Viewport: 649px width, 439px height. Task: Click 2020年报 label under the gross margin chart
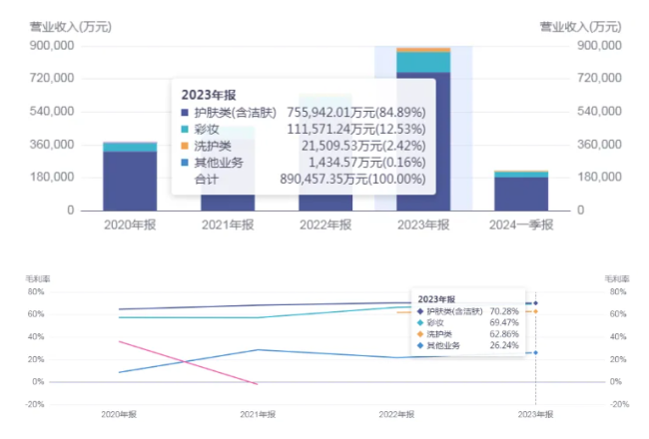coord(119,414)
